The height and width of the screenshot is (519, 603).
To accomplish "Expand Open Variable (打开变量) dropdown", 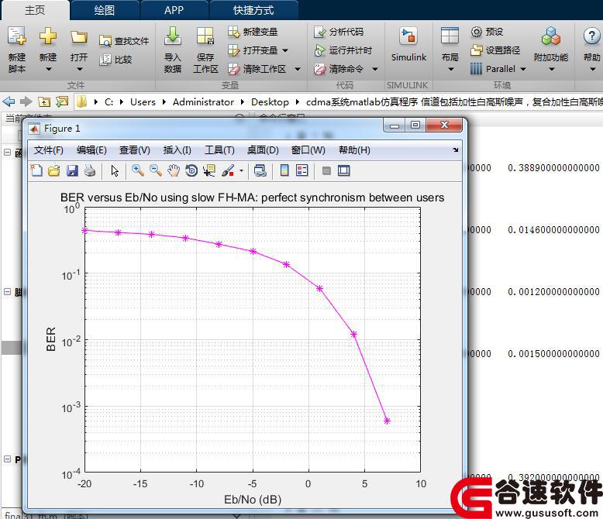I will pos(285,50).
